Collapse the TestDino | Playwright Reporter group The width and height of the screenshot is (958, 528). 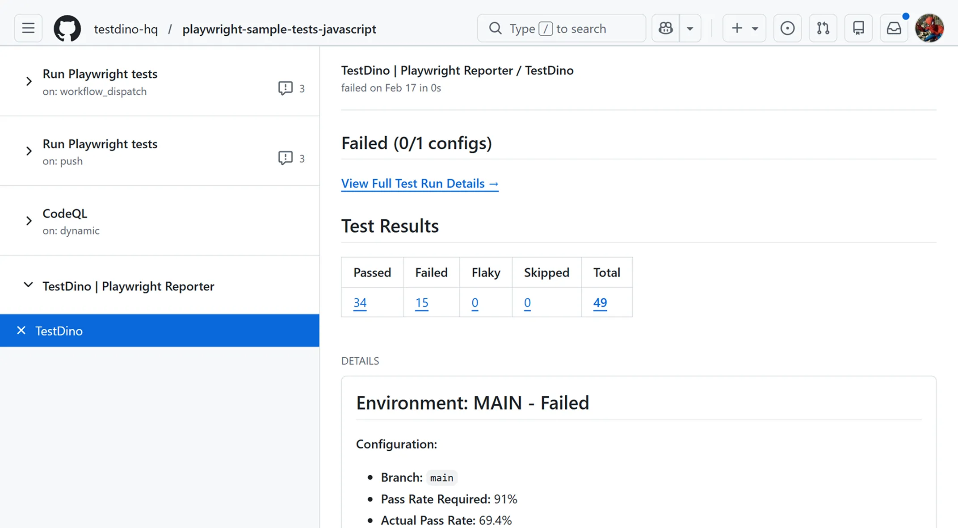pos(28,285)
